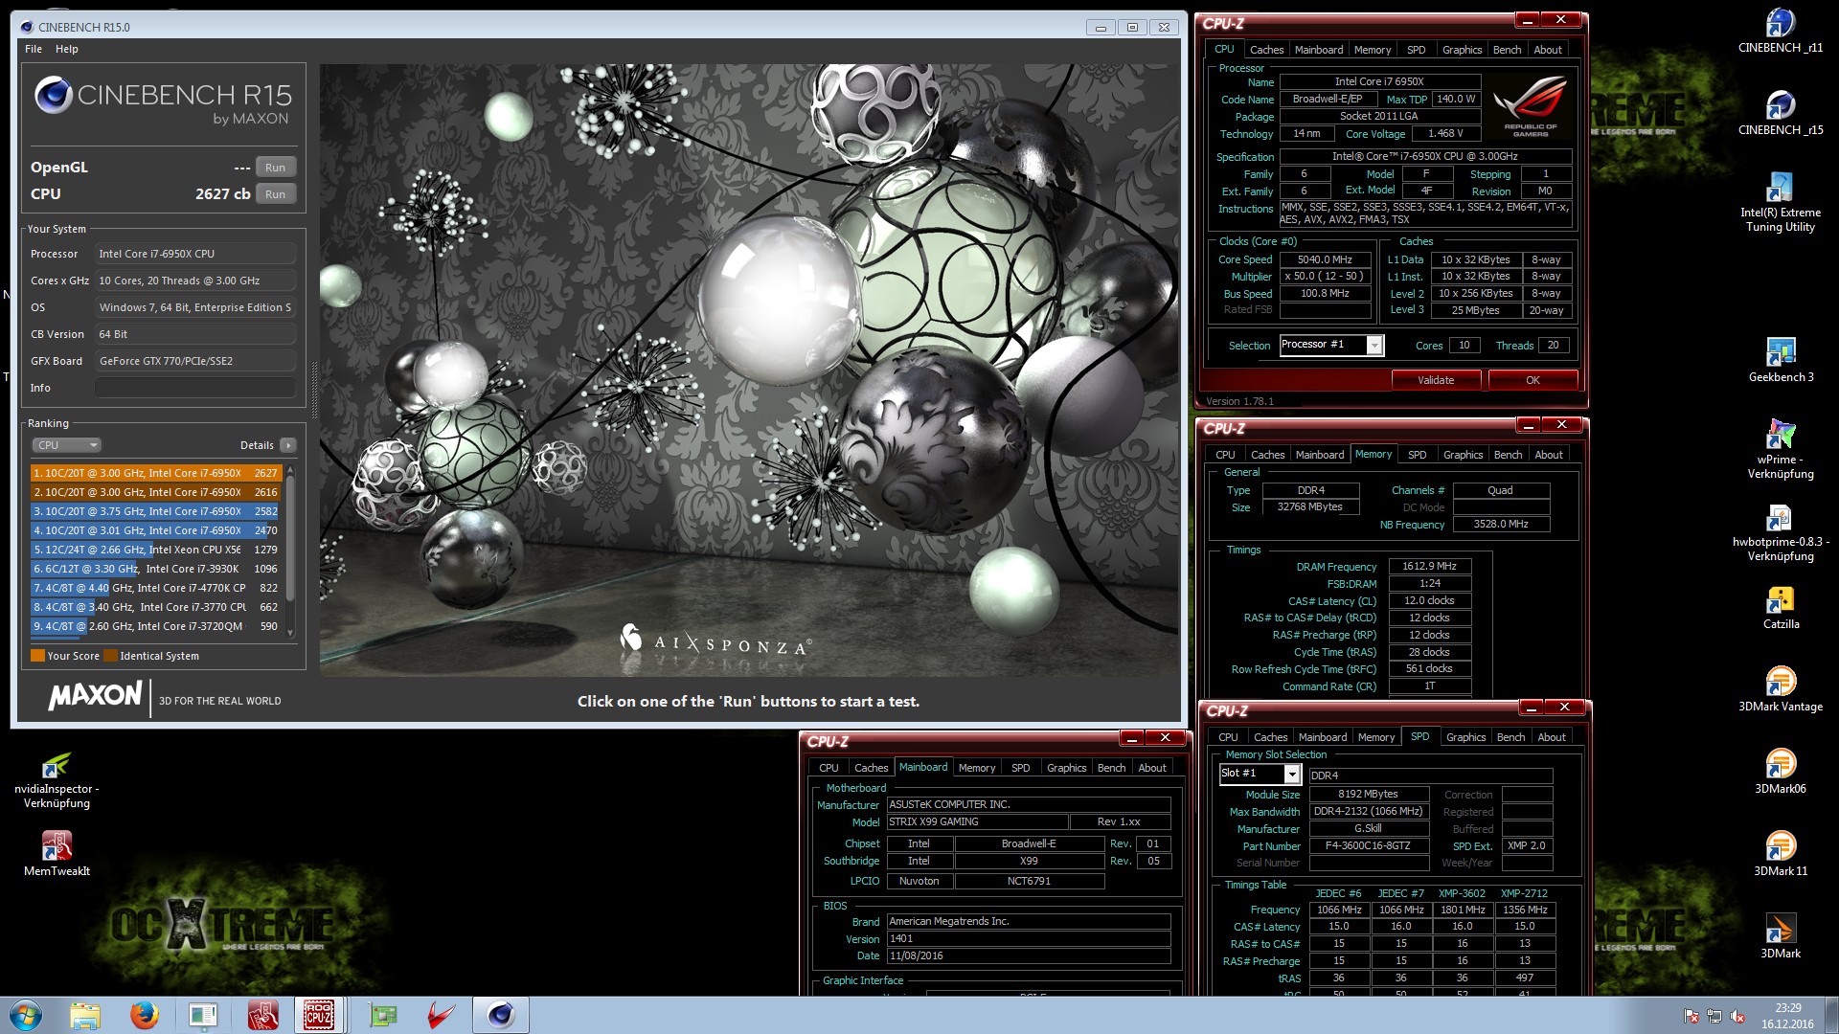1839x1034 pixels.
Task: Open the CPU ranking type dropdown
Action: pyautogui.click(x=67, y=445)
